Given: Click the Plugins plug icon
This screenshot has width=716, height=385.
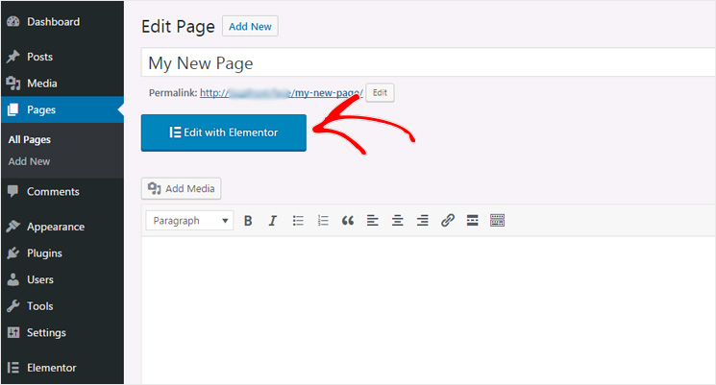Looking at the screenshot, I should pos(13,253).
